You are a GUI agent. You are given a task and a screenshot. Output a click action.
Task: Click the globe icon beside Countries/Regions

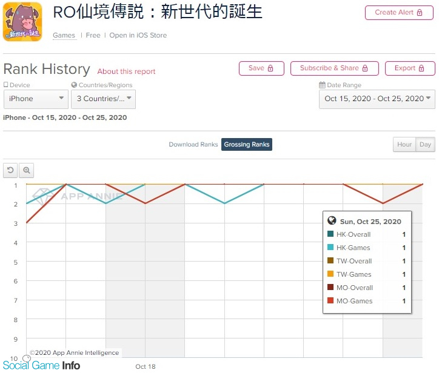tap(74, 85)
